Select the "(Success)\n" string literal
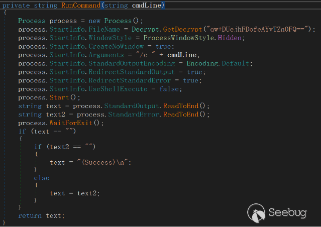 point(102,163)
